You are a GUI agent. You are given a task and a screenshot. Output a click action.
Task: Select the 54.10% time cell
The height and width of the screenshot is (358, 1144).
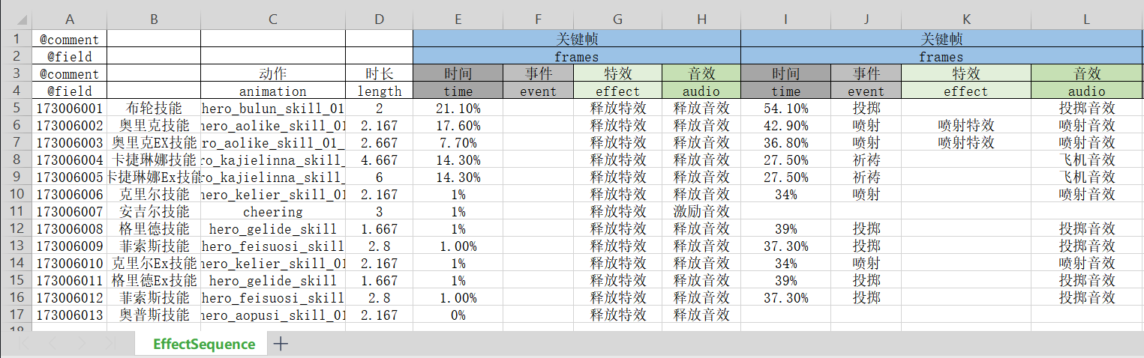[x=785, y=109]
